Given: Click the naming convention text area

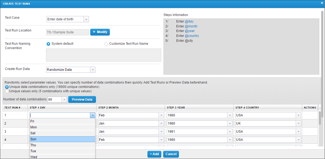Looking at the screenshot, I should point(104,55).
